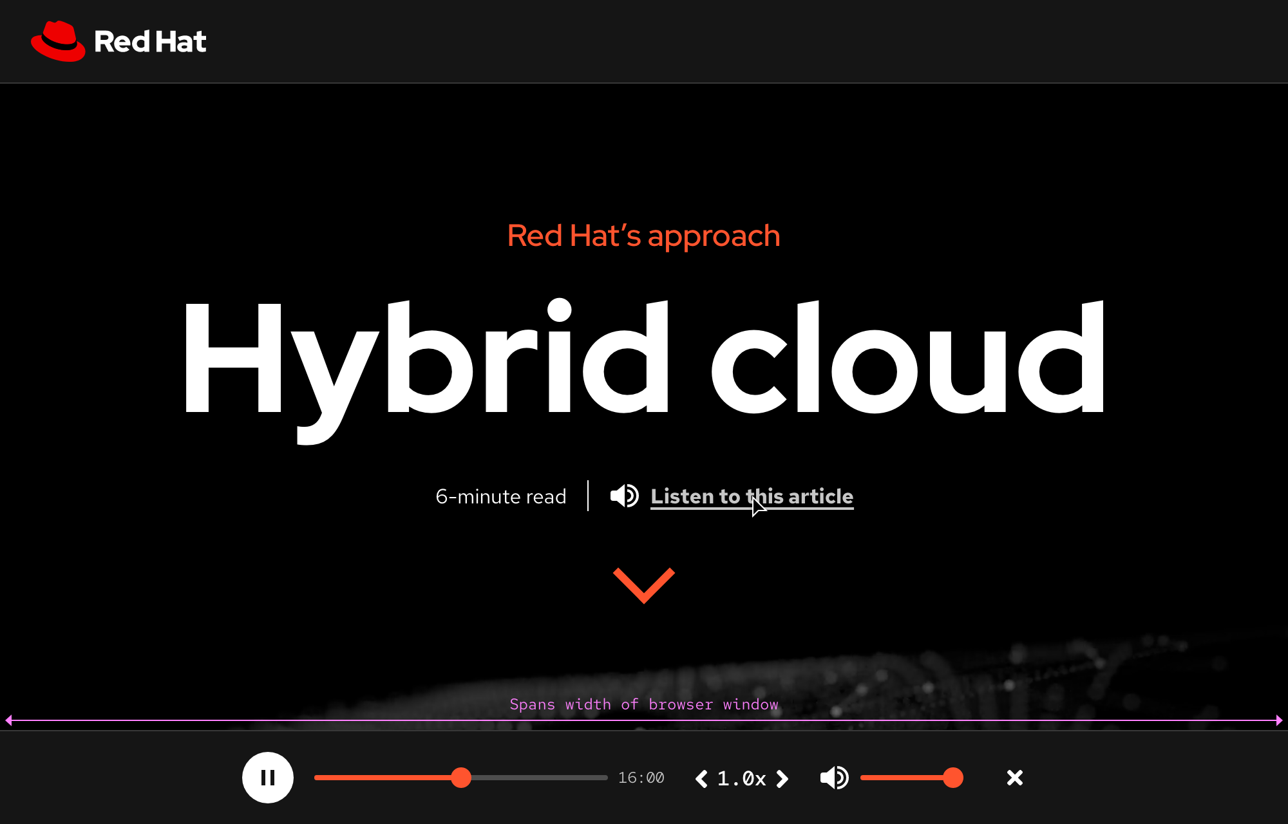Open the Listen to this article link
Image resolution: width=1288 pixels, height=824 pixels.
(752, 496)
